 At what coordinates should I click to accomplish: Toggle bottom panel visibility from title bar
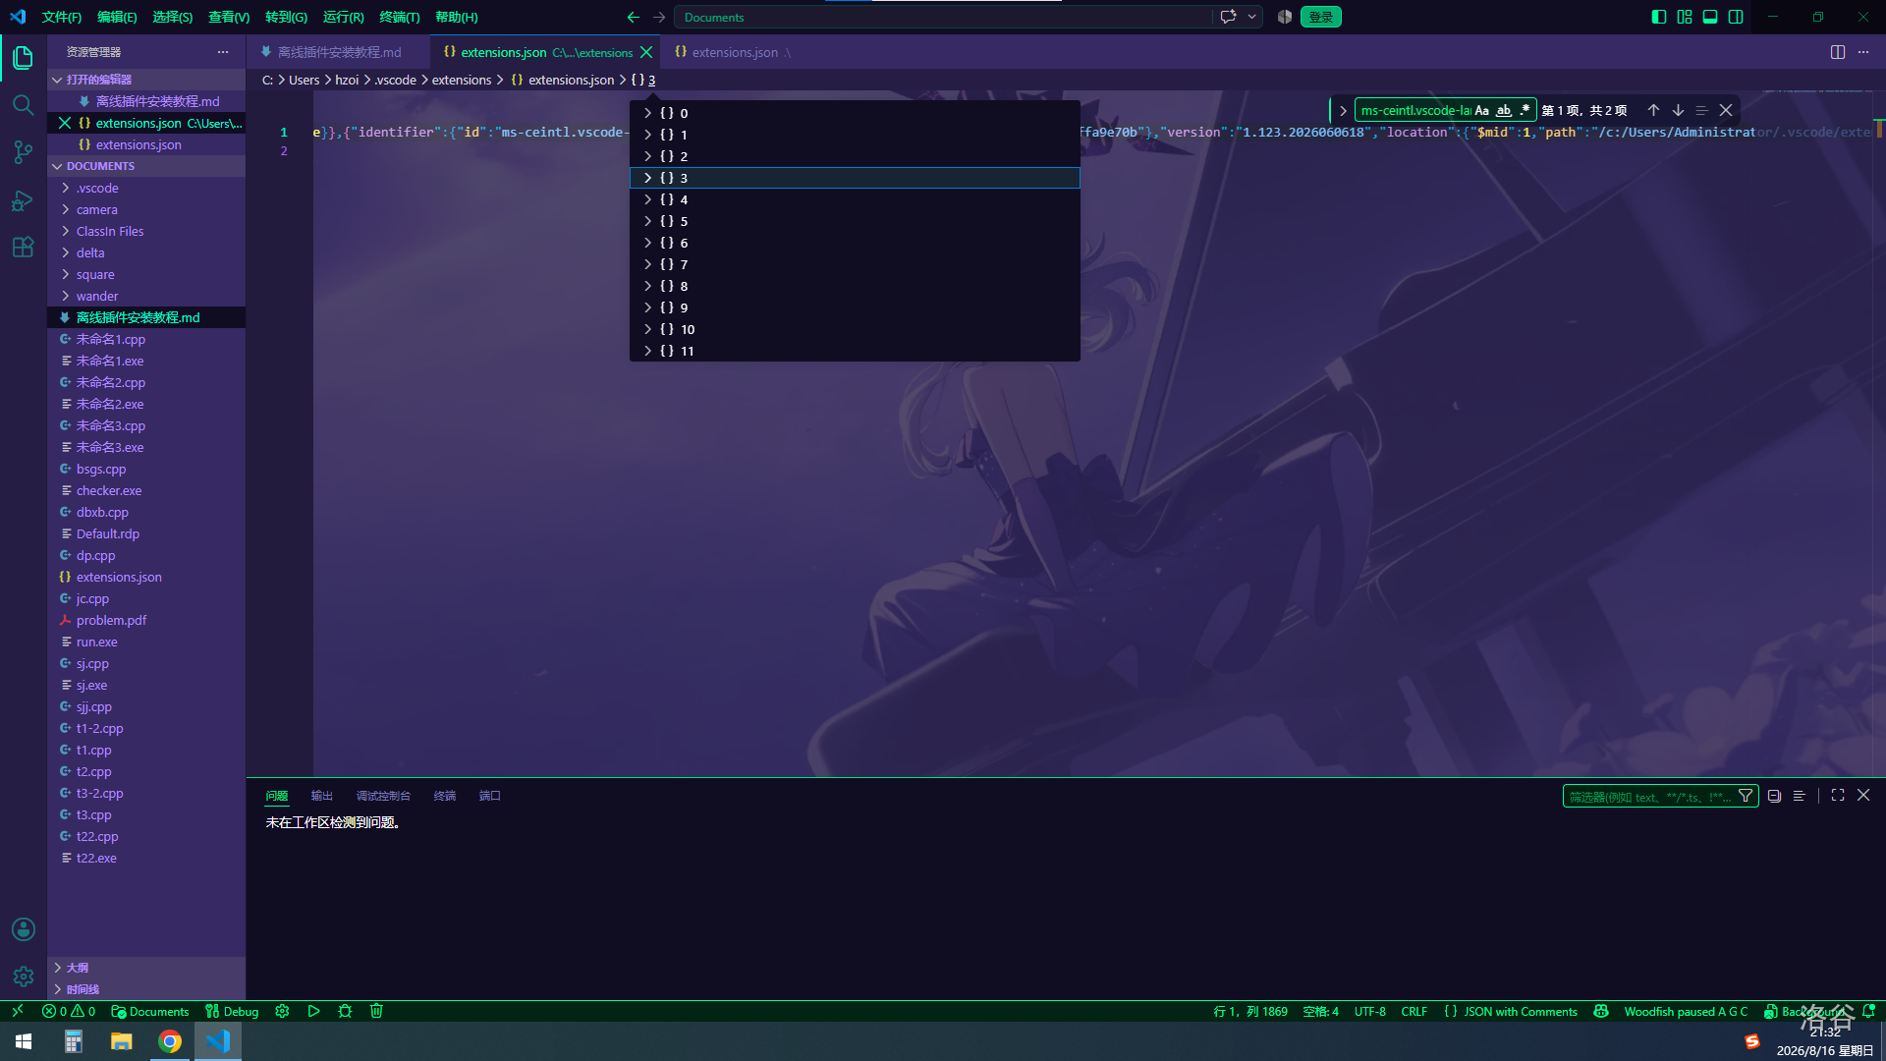pyautogui.click(x=1710, y=17)
